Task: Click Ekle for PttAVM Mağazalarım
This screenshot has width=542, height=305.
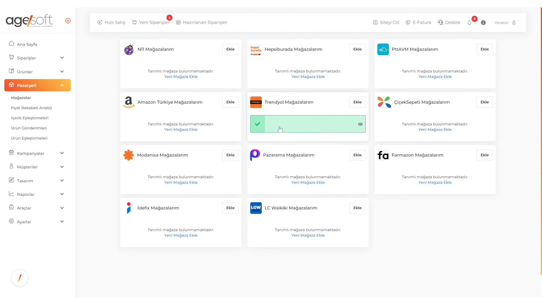Action: 484,49
